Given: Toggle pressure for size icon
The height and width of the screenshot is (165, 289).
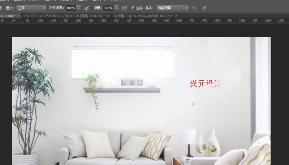Looking at the screenshot, I should pos(204,8).
